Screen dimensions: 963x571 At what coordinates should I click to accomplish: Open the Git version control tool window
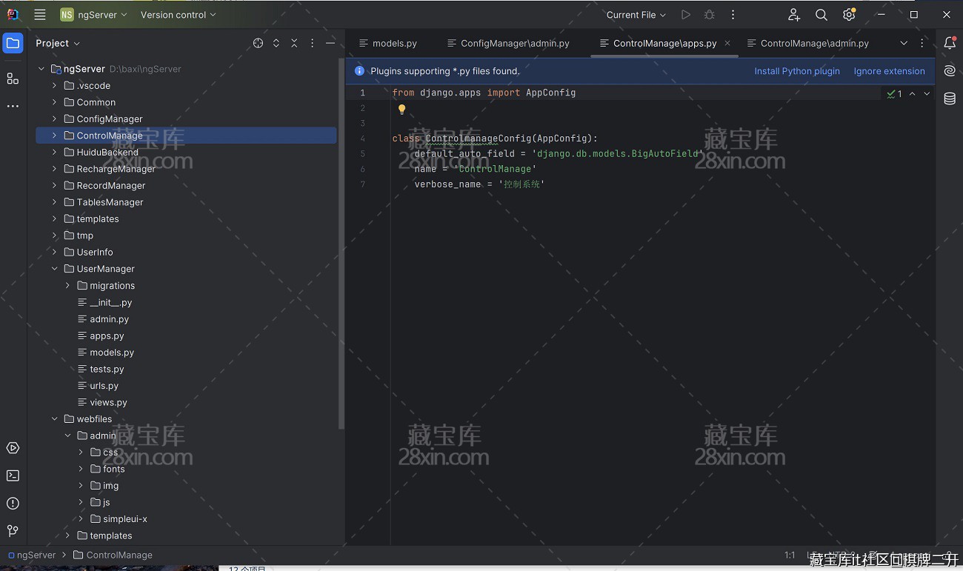13,531
